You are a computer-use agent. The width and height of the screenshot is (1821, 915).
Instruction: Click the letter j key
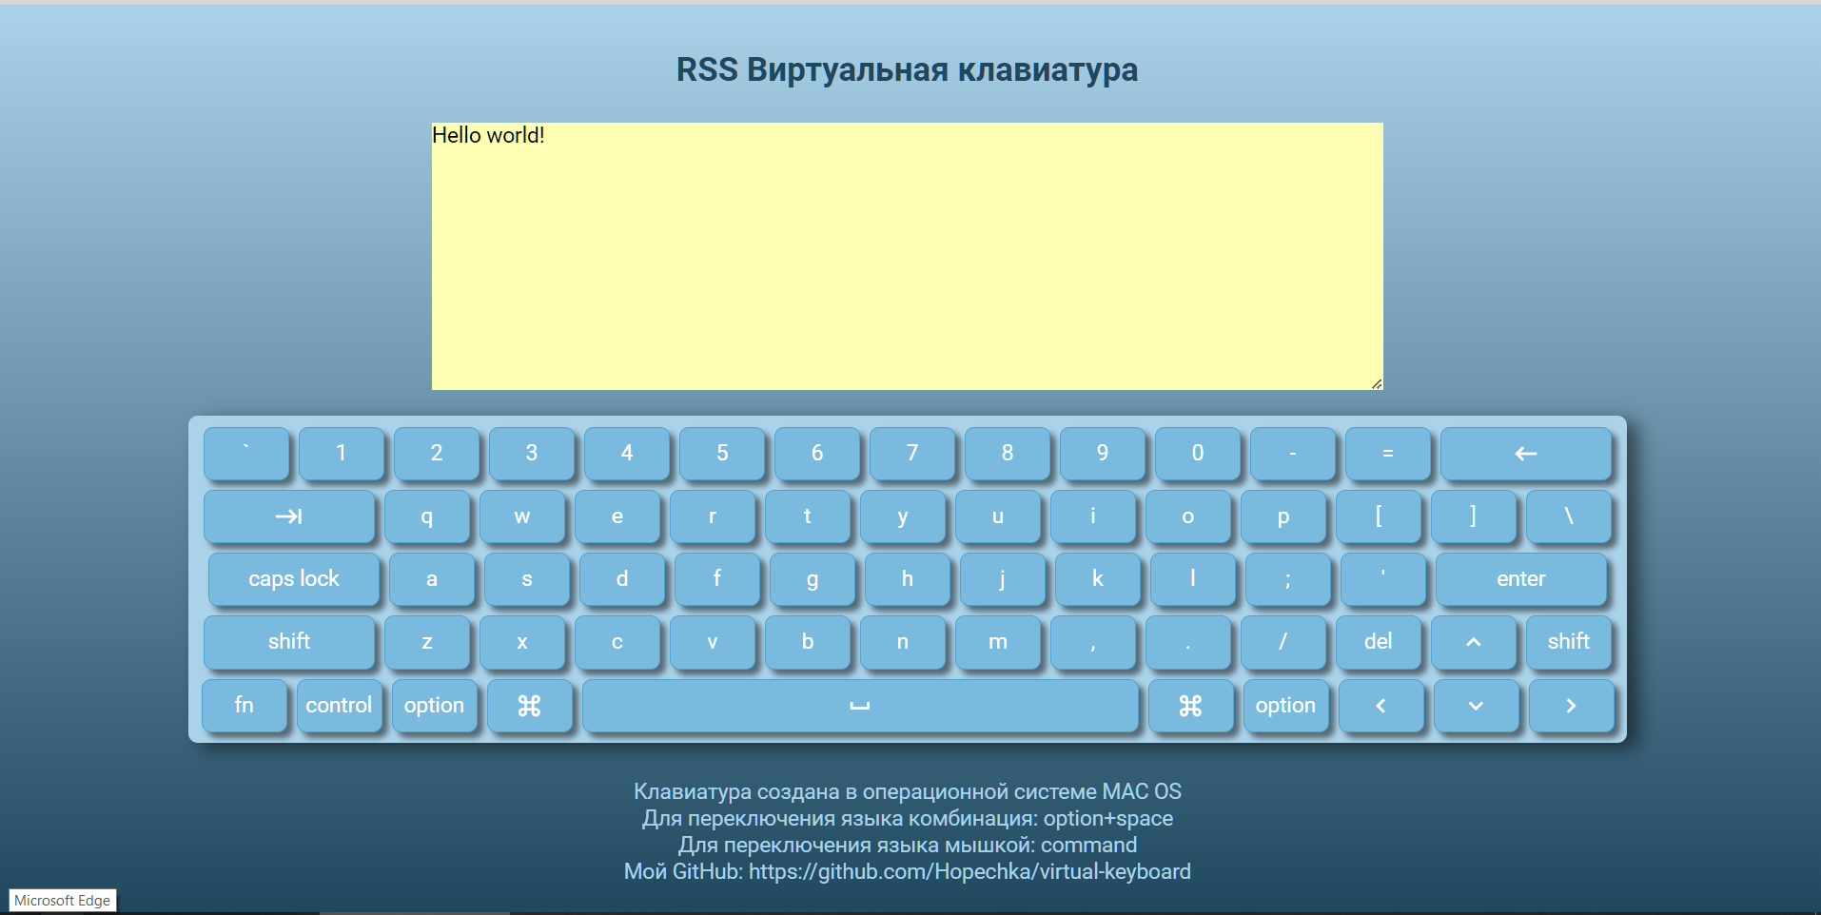[x=1002, y=579]
